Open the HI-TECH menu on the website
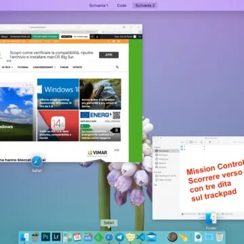The image size is (244, 244). click(7, 67)
